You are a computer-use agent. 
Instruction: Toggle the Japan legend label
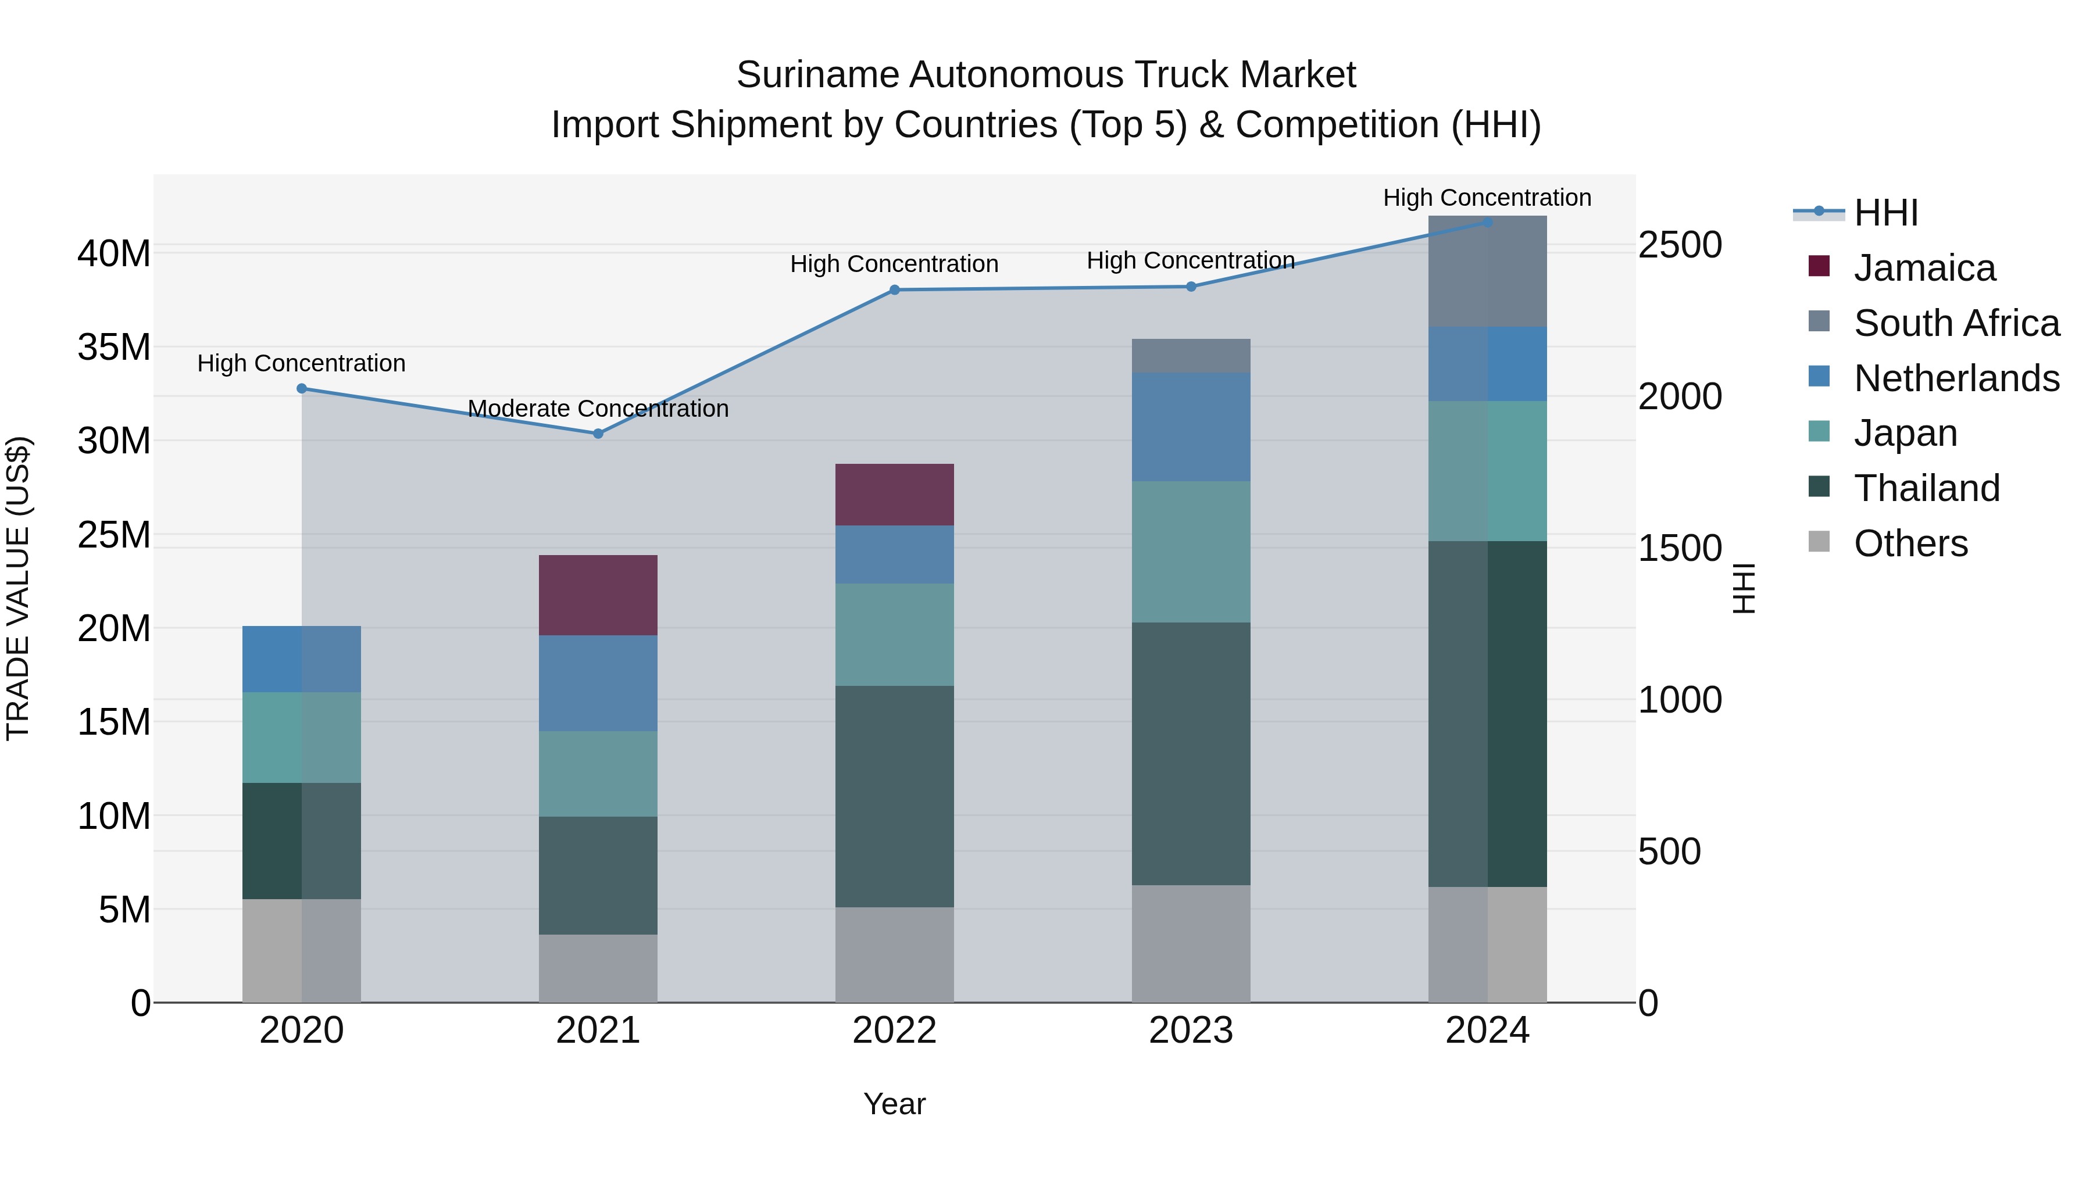point(1905,433)
